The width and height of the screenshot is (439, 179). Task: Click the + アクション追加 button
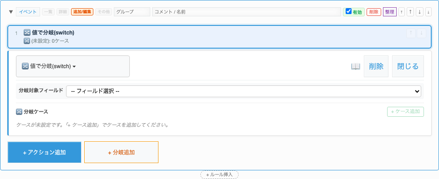pos(45,152)
